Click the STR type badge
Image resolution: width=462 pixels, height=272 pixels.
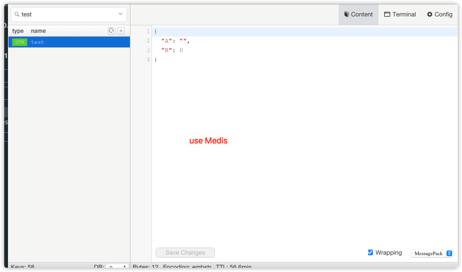click(x=19, y=42)
